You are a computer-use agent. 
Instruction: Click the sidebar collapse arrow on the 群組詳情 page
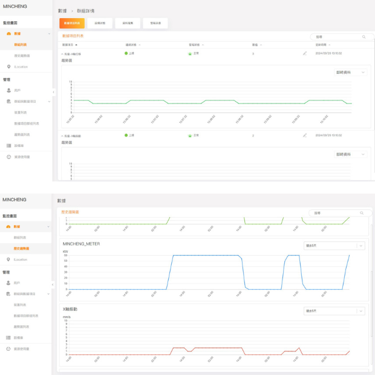[54, 92]
